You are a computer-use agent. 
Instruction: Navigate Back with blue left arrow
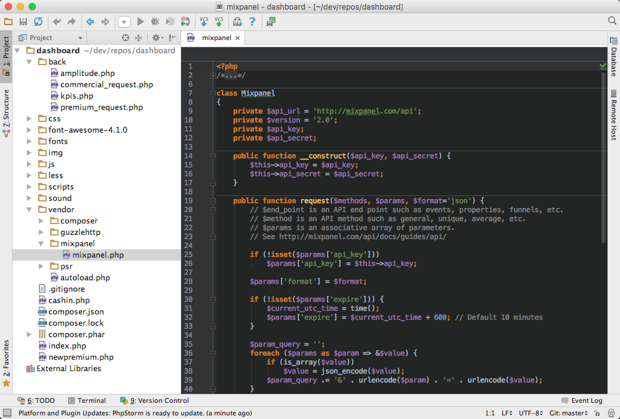pos(90,22)
